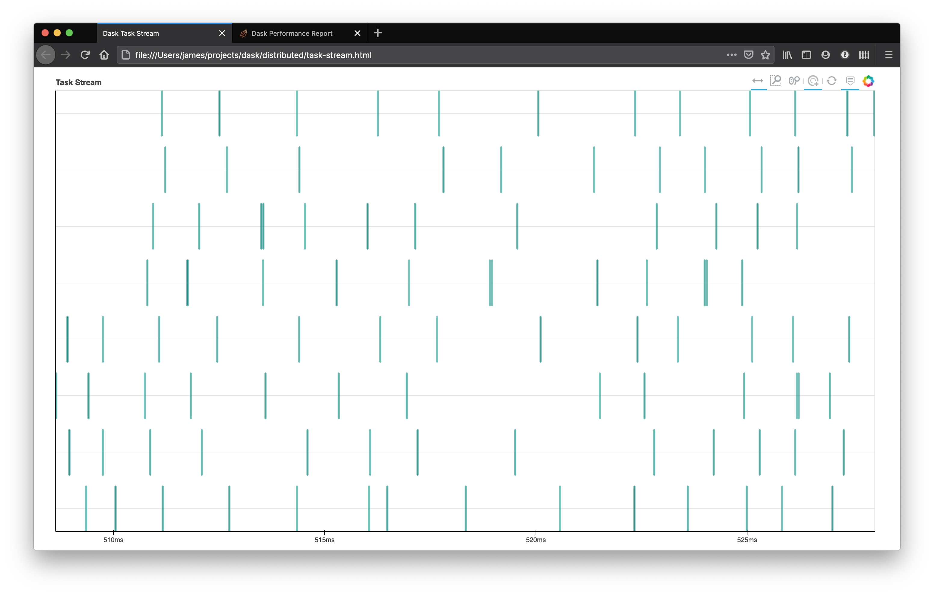
Task: Click the Dask favicon on Performance Report tab
Action: coord(243,33)
